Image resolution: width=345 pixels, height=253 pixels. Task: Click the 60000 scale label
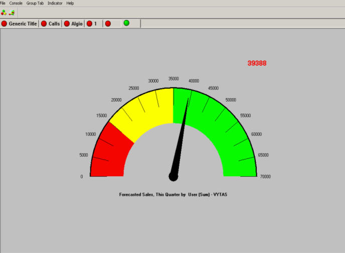tap(257, 134)
